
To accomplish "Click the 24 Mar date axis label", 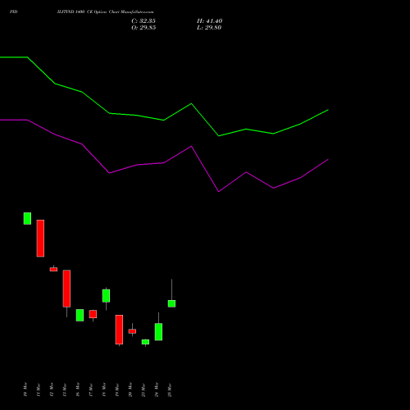I will click(157, 389).
